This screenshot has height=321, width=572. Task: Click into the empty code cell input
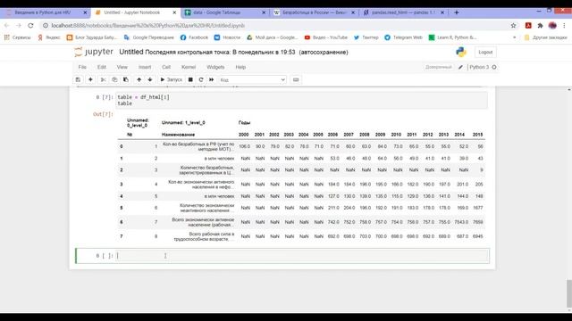coord(302,256)
